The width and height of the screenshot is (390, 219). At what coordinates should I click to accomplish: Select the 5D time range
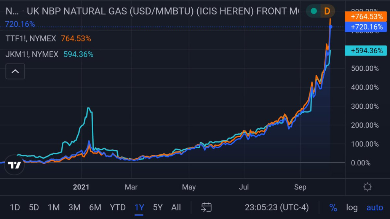pos(34,207)
